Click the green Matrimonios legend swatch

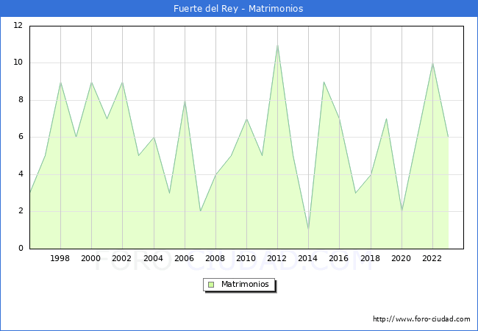[x=211, y=284]
